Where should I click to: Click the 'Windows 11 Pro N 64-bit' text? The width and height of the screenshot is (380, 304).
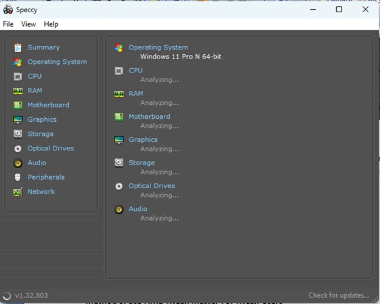click(181, 57)
